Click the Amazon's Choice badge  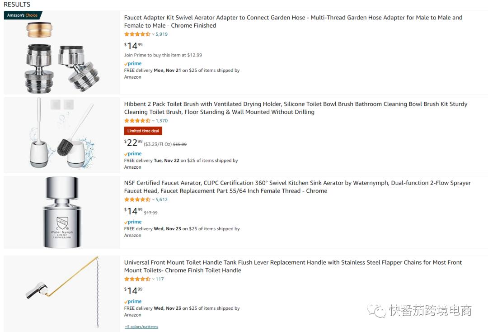click(x=23, y=15)
